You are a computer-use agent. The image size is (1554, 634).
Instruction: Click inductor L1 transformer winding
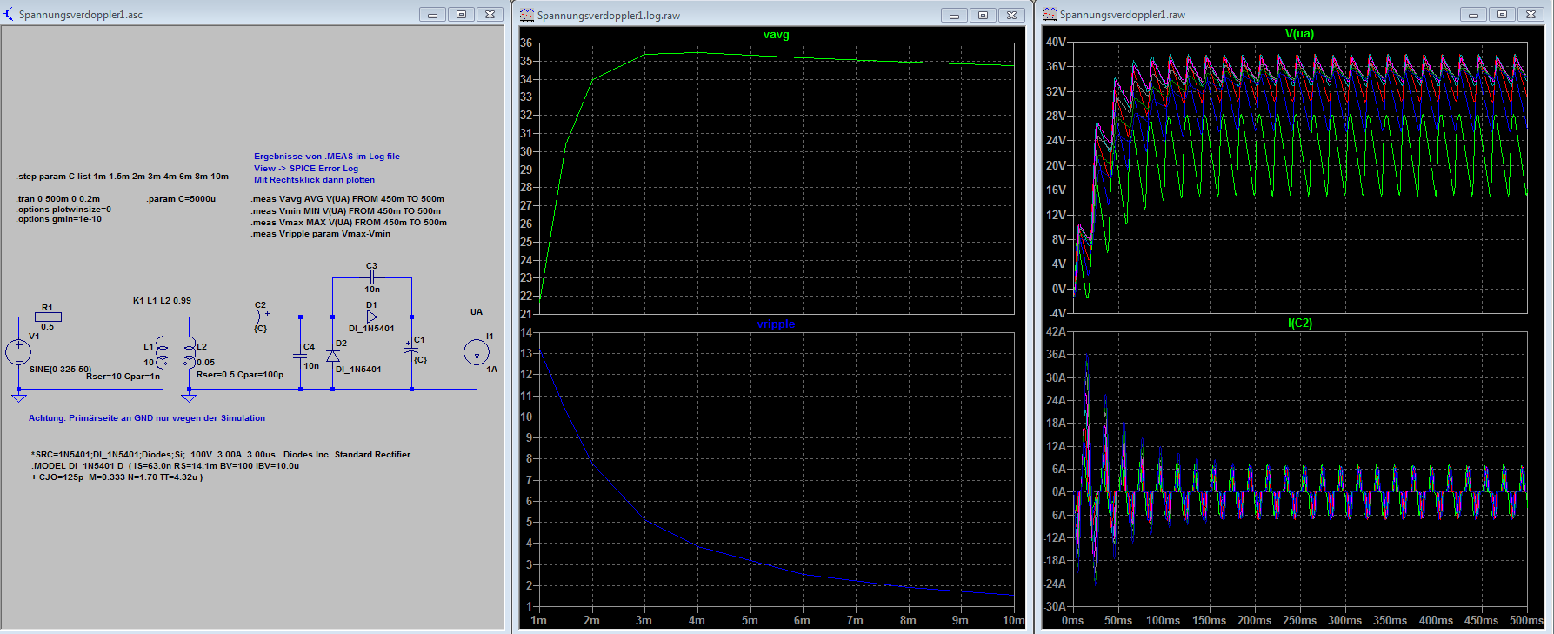(161, 352)
